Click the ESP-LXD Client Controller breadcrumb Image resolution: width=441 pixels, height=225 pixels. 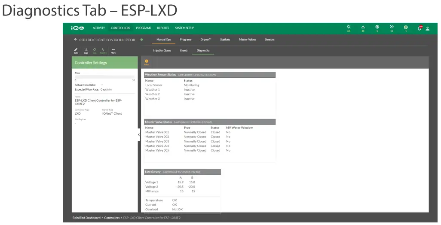[x=152, y=218]
